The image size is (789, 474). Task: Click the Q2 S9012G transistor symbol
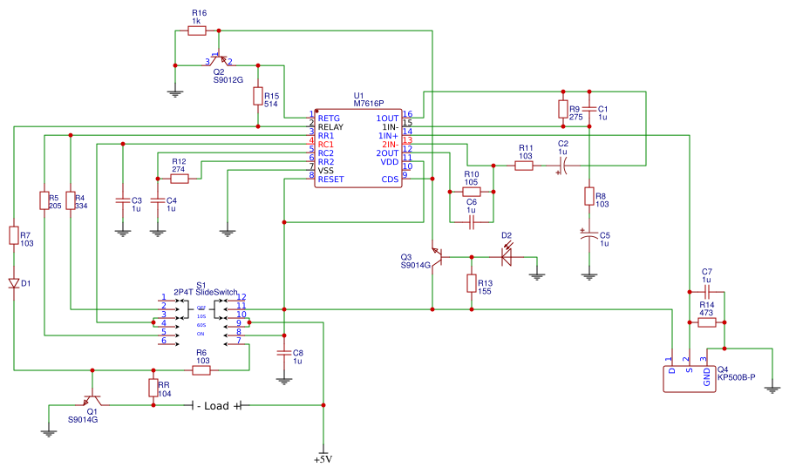point(218,60)
